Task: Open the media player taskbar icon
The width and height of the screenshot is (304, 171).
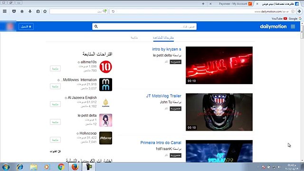Action: 47,167
